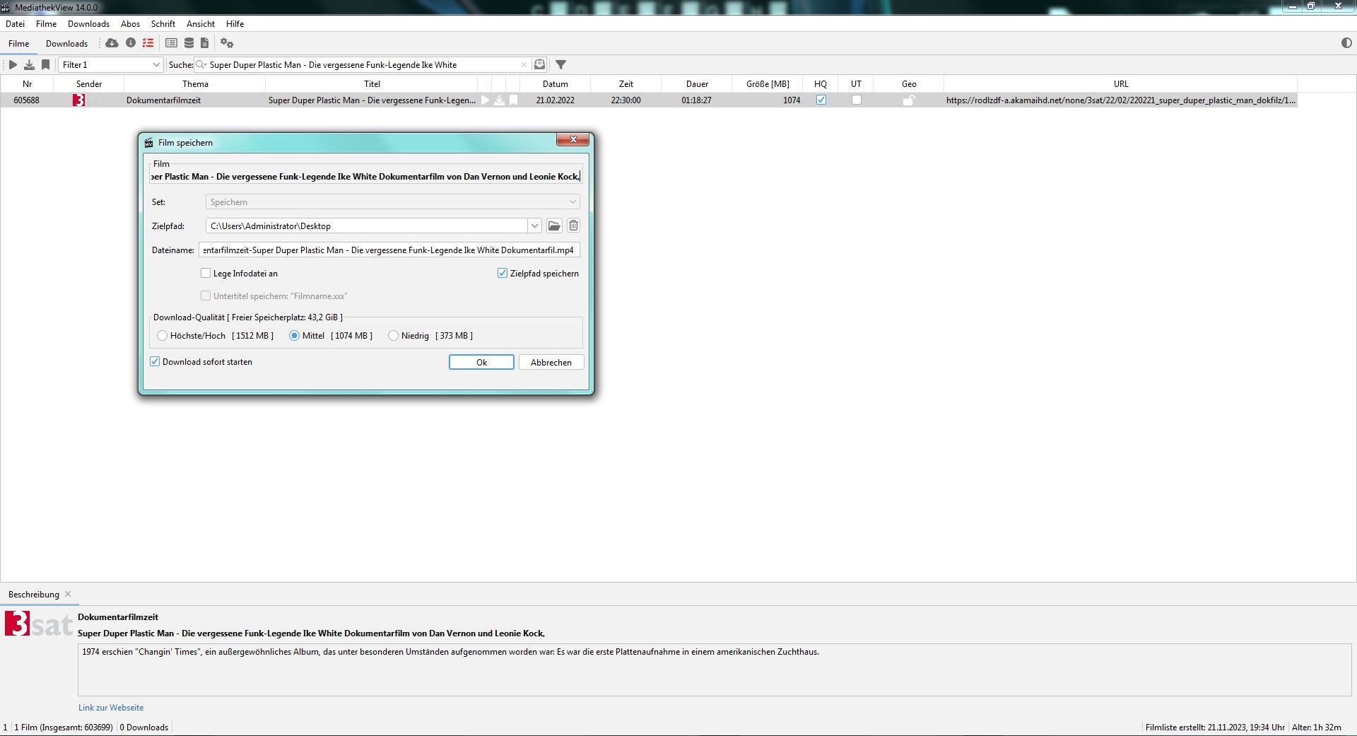
Task: Open the Downloads menu in menu bar
Action: [88, 23]
